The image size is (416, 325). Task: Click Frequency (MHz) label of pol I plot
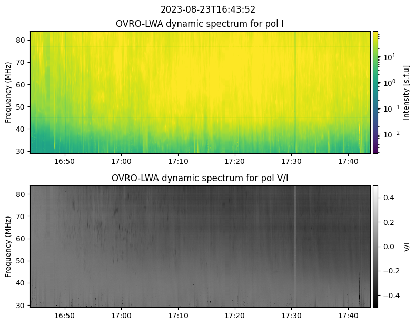point(8,92)
